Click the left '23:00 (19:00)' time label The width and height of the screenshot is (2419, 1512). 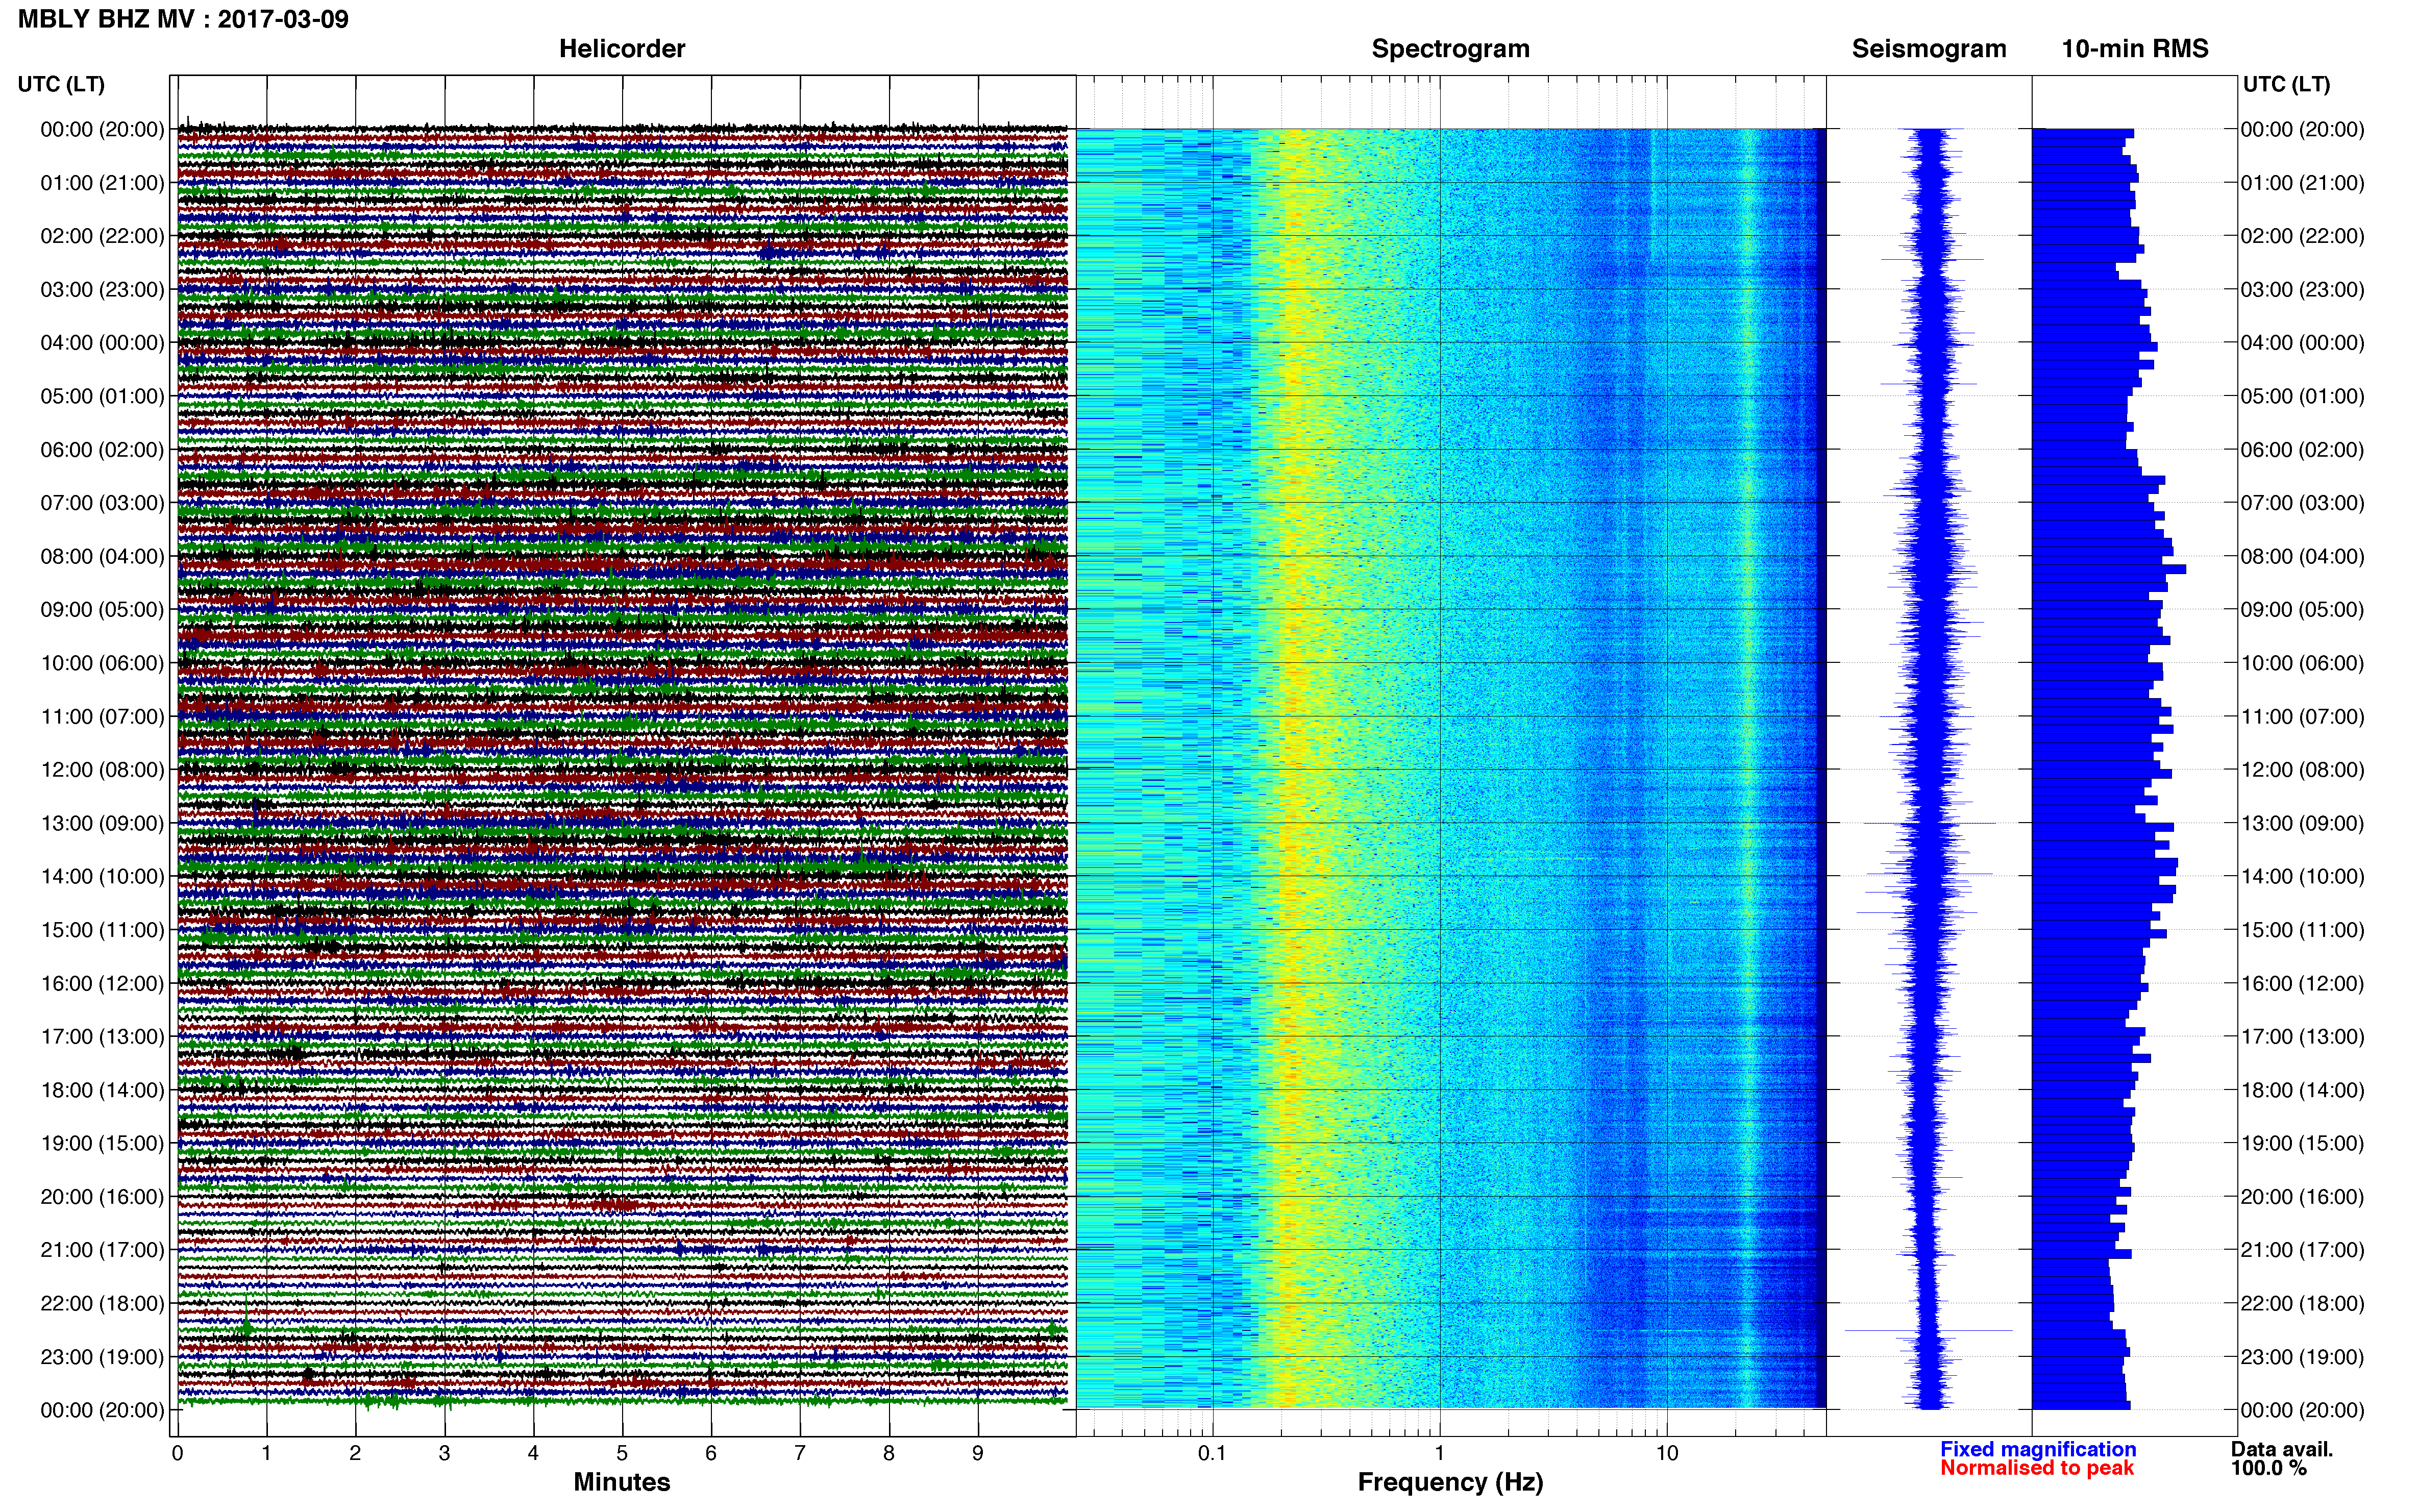click(x=102, y=1357)
